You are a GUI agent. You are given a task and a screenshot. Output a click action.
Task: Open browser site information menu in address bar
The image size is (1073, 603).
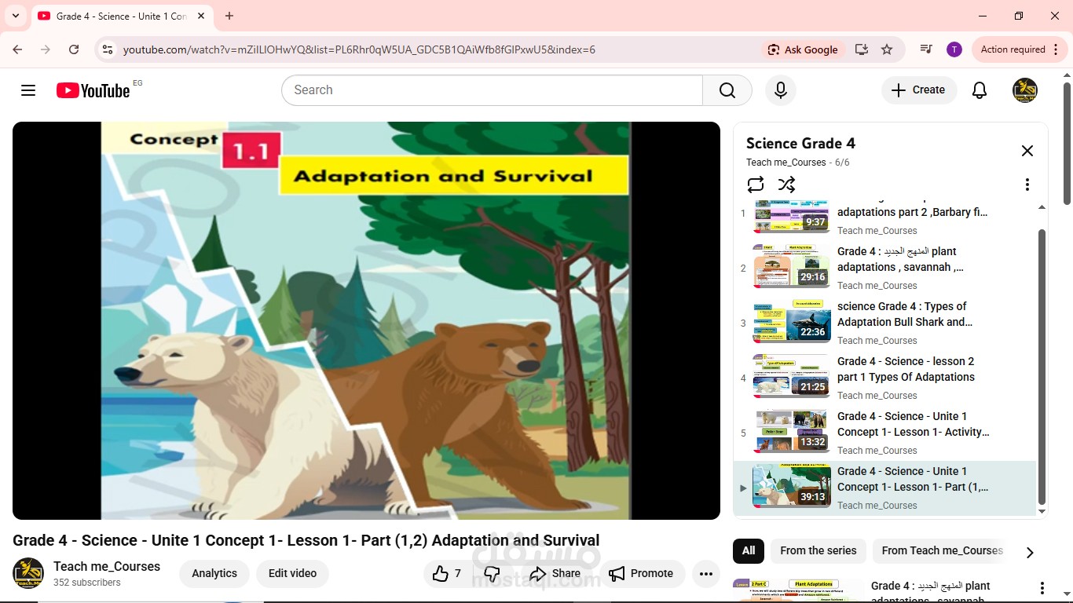point(106,49)
